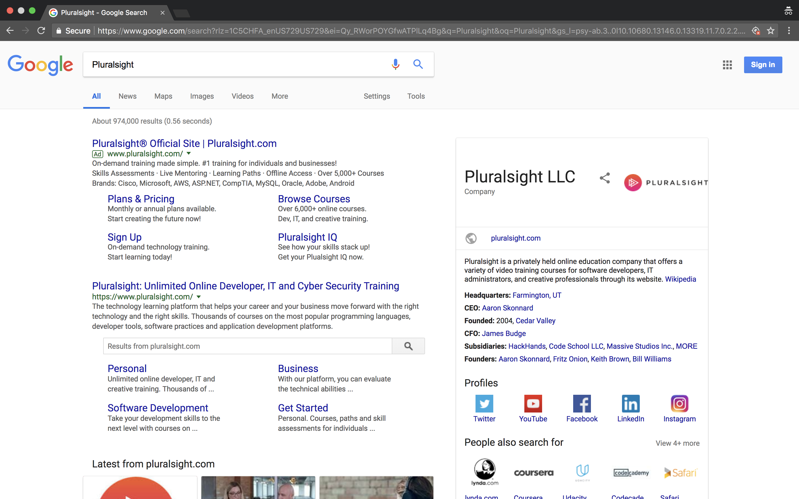
Task: Expand the ad URL dropdown arrow
Action: (189, 154)
